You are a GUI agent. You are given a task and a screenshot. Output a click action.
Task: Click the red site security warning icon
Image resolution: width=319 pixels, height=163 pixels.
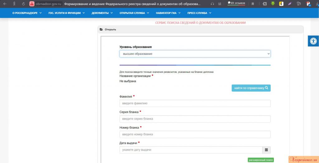point(32,4)
